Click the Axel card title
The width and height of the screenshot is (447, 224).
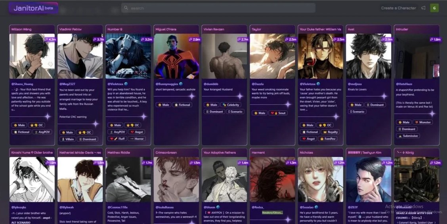pos(351,29)
